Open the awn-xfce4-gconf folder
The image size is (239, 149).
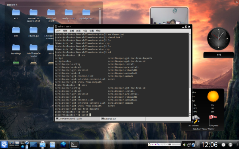point(51,15)
